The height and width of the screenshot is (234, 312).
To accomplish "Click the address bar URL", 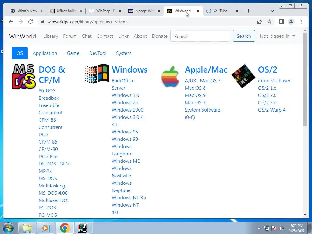I will (x=88, y=22).
